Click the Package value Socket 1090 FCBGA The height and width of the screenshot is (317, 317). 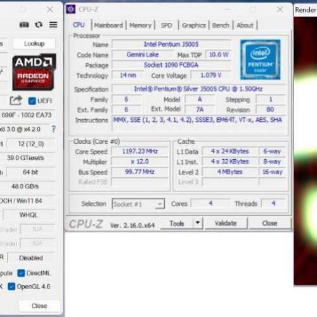(171, 65)
